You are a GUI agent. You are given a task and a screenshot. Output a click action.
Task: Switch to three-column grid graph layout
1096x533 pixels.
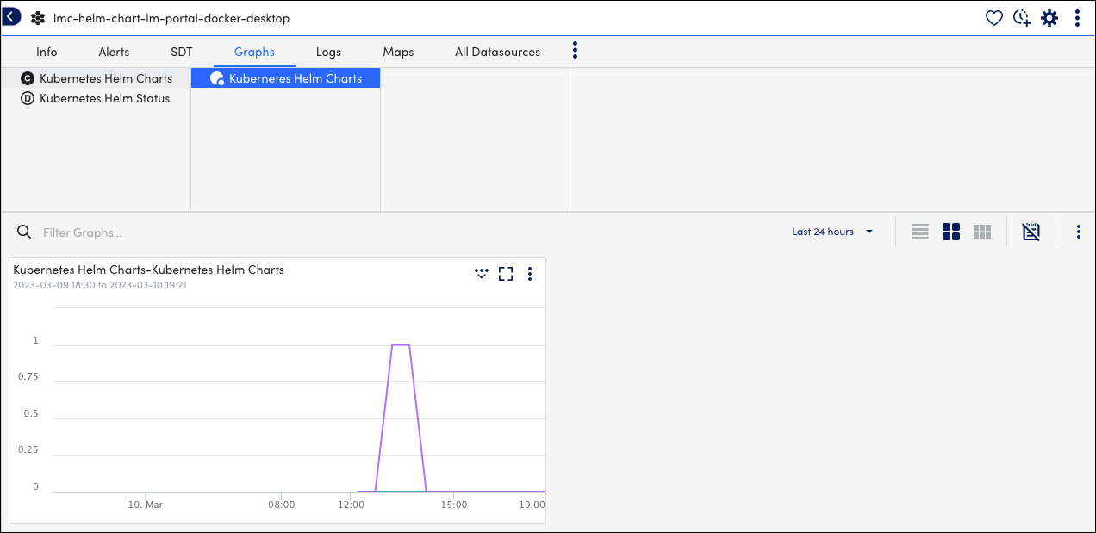(x=982, y=232)
